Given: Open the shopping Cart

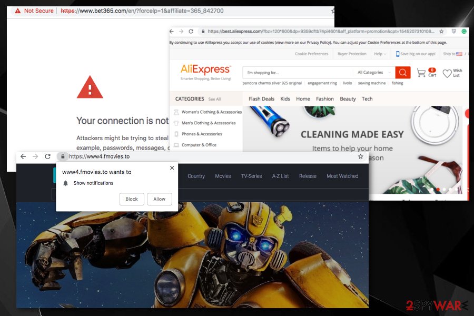Looking at the screenshot, I should [426, 73].
